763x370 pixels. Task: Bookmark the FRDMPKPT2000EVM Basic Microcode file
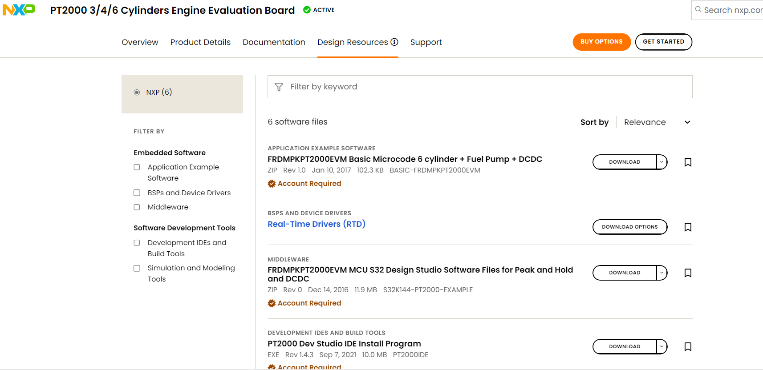pos(688,162)
